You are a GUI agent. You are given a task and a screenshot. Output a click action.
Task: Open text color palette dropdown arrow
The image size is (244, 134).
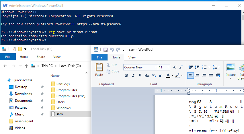(x=172, y=76)
